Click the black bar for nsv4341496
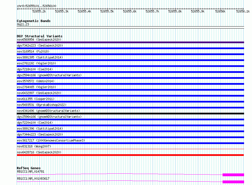The image size is (252, 185). (x=130, y=114)
